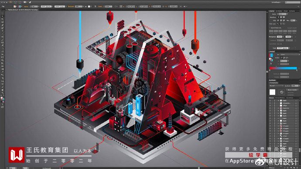Click the GPU performance rocket icon

tap(30, 2)
